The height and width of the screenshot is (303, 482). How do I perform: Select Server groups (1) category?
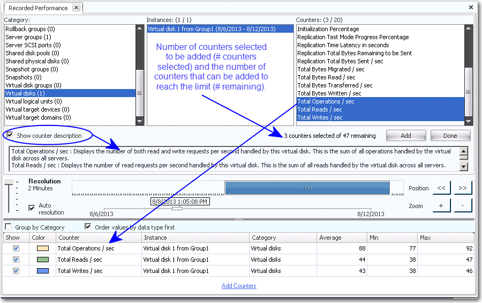coord(28,37)
